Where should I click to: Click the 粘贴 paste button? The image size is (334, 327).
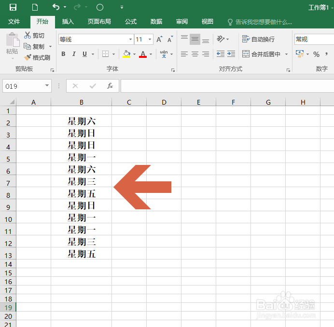click(13, 46)
